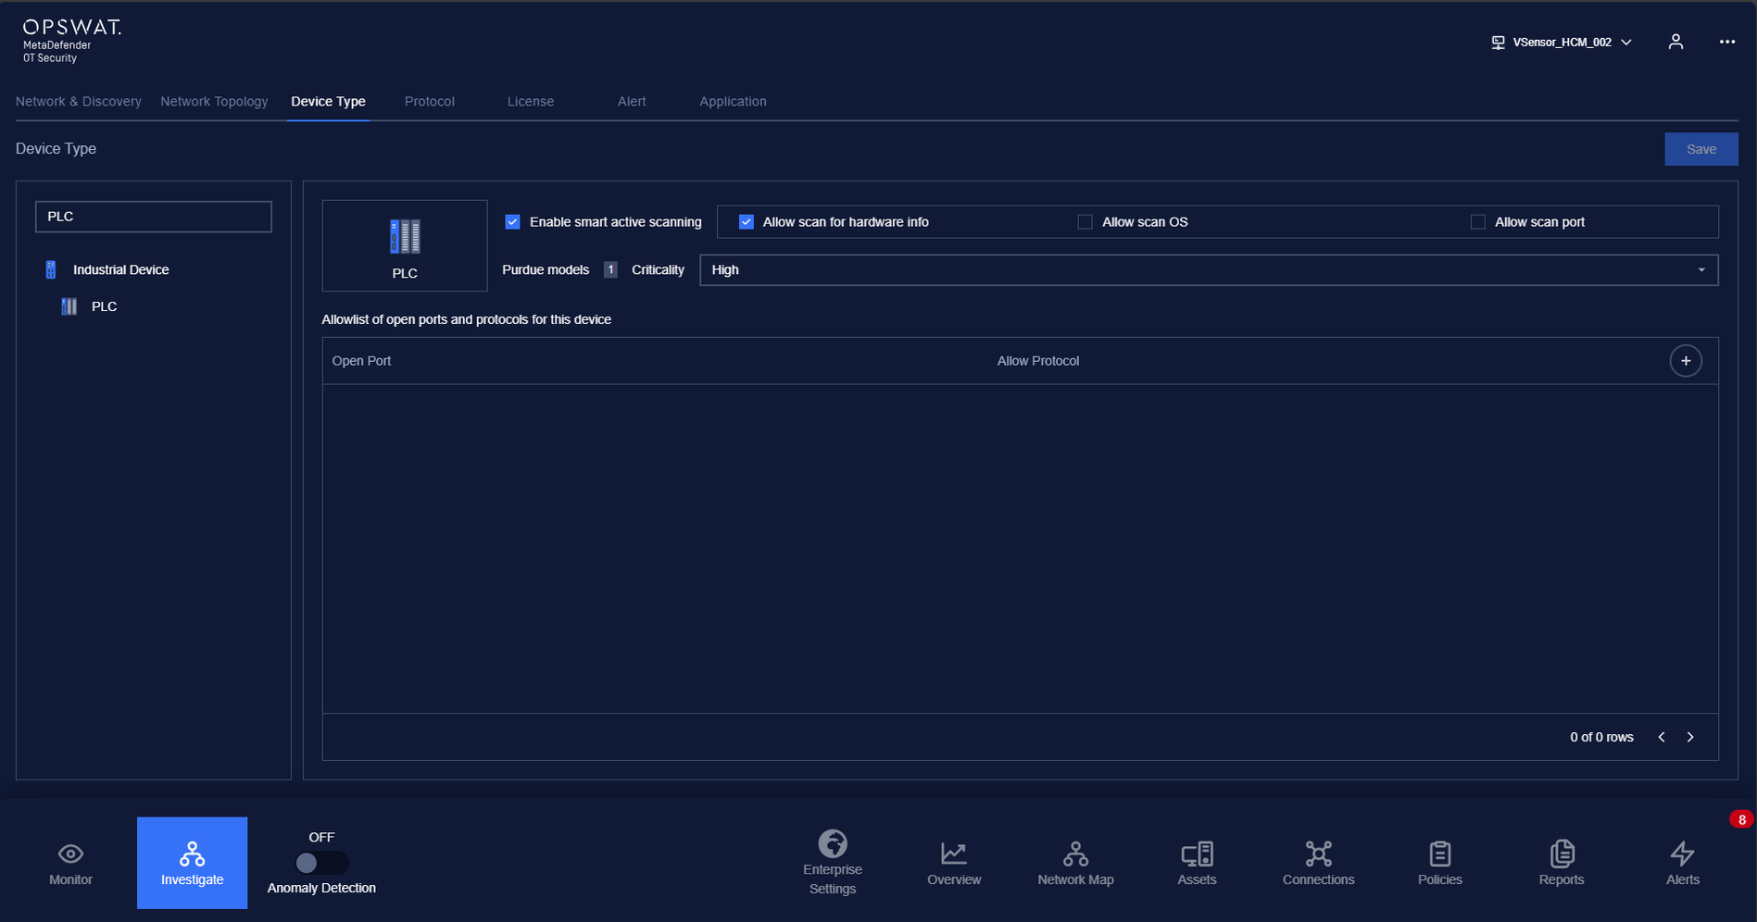Screen dimensions: 1757x922
Task: Switch to the Protocol tab
Action: pyautogui.click(x=429, y=102)
